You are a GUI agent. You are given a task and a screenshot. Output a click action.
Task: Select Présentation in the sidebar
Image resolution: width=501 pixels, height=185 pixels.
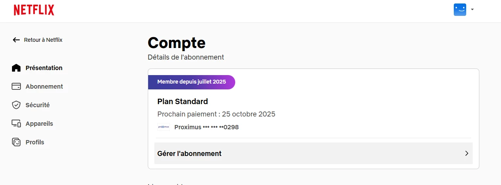pos(44,68)
